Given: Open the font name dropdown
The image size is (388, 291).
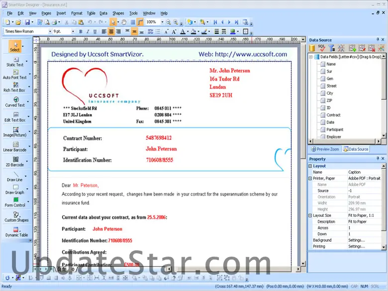Looking at the screenshot, I should click(x=50, y=31).
